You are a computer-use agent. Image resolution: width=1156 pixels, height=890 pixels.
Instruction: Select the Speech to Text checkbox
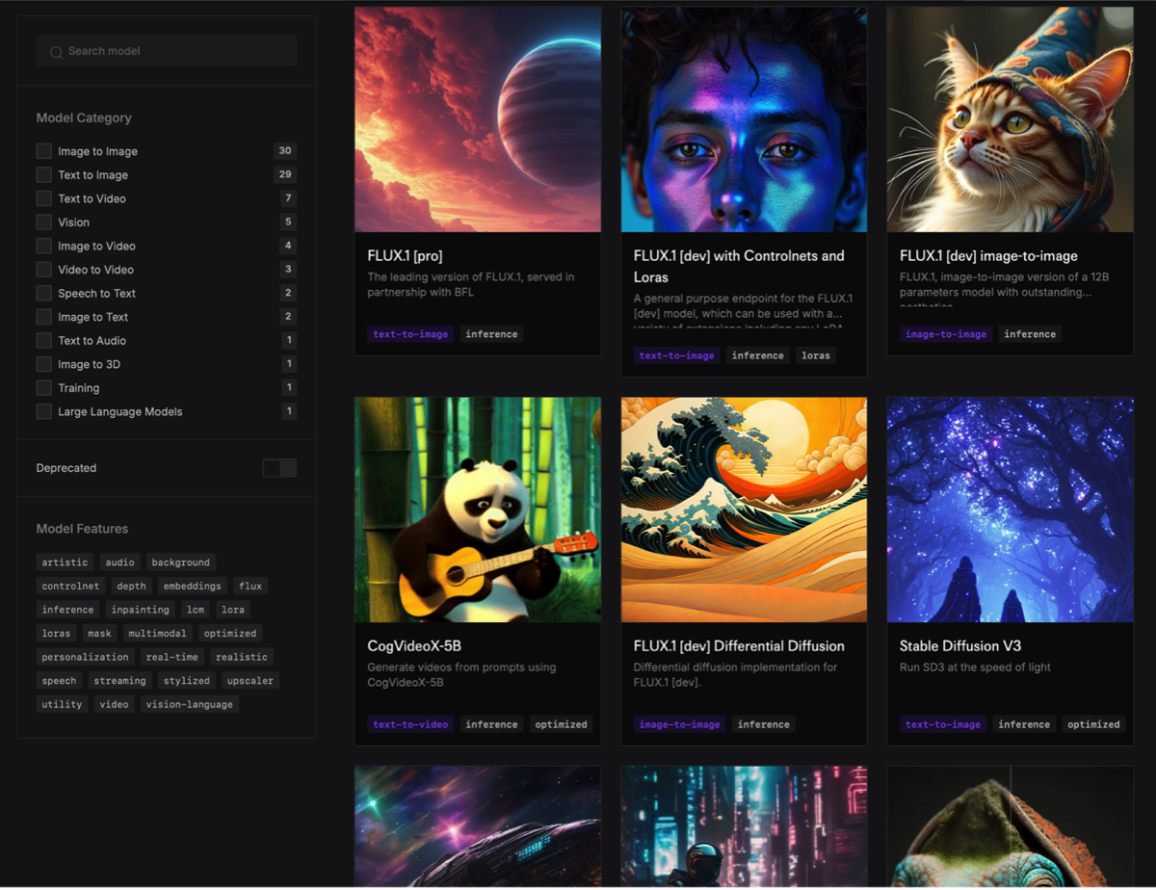(x=43, y=293)
